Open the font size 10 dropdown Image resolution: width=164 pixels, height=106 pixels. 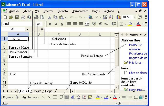coord(44,24)
